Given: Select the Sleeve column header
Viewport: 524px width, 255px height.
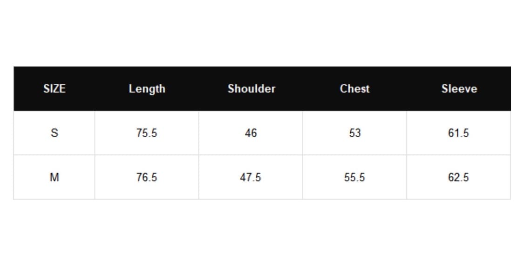Looking at the screenshot, I should pyautogui.click(x=459, y=89).
